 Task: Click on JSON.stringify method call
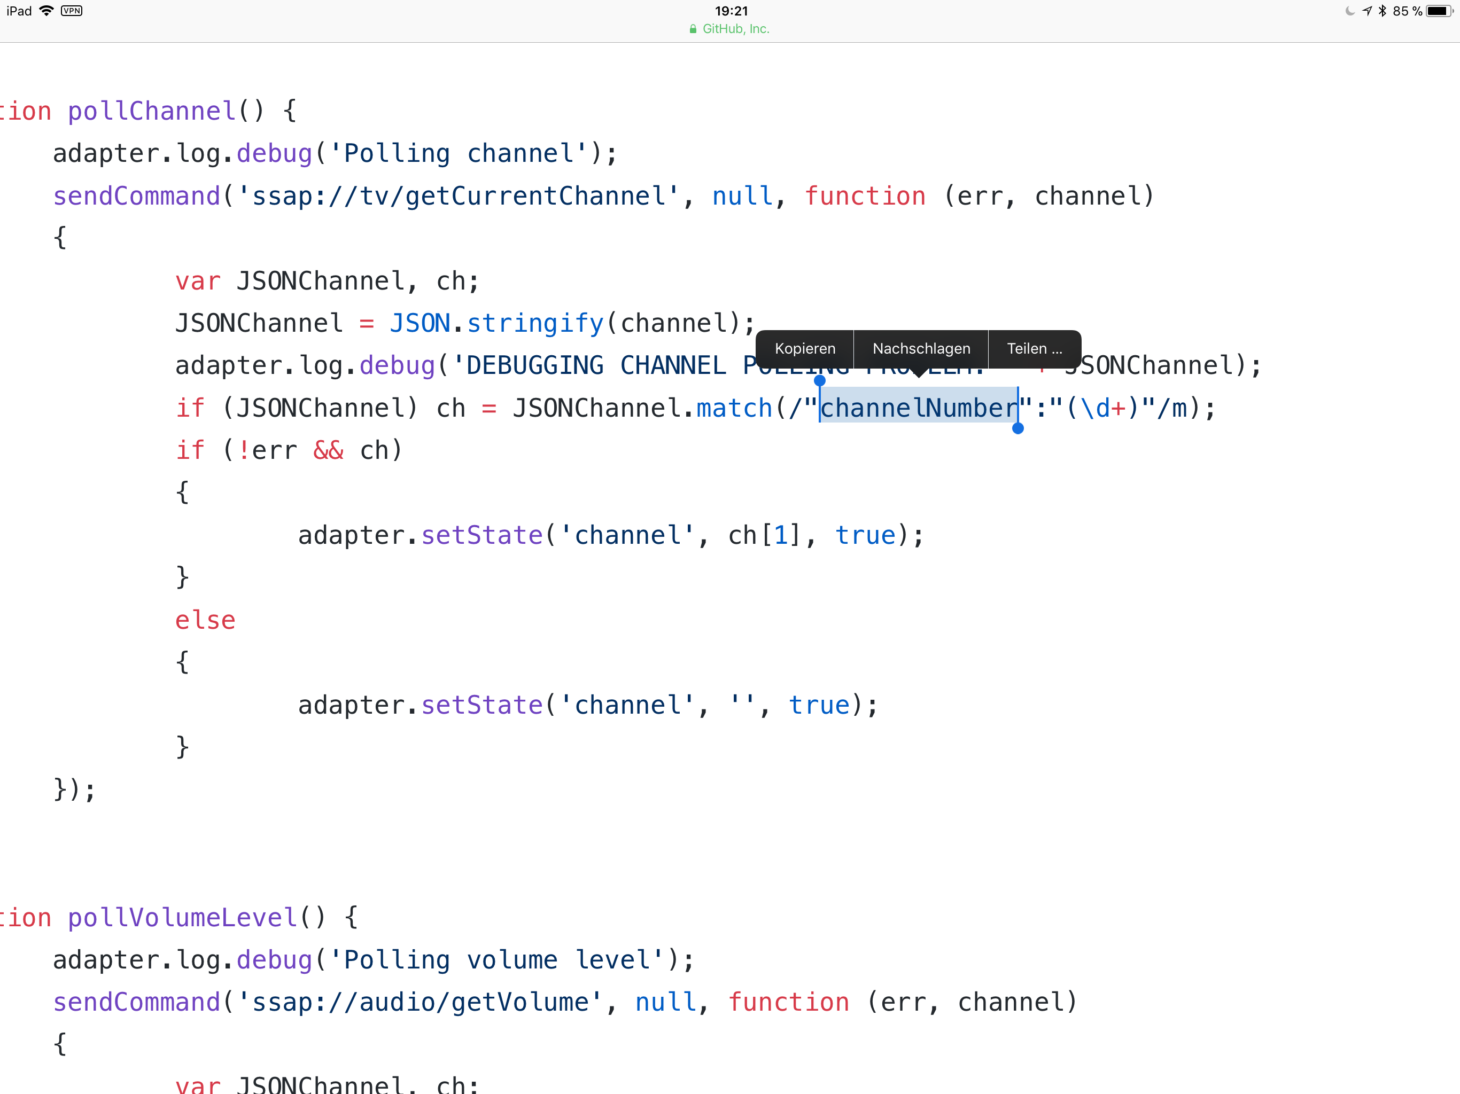[x=494, y=323]
